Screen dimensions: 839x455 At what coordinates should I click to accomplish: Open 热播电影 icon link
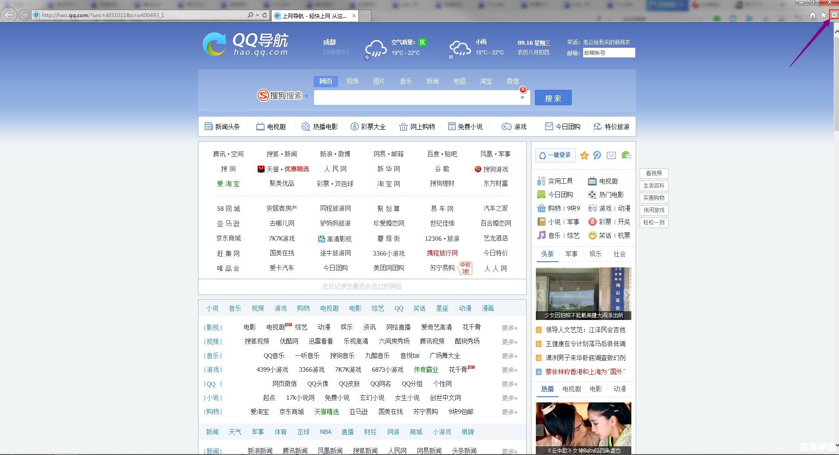point(319,127)
